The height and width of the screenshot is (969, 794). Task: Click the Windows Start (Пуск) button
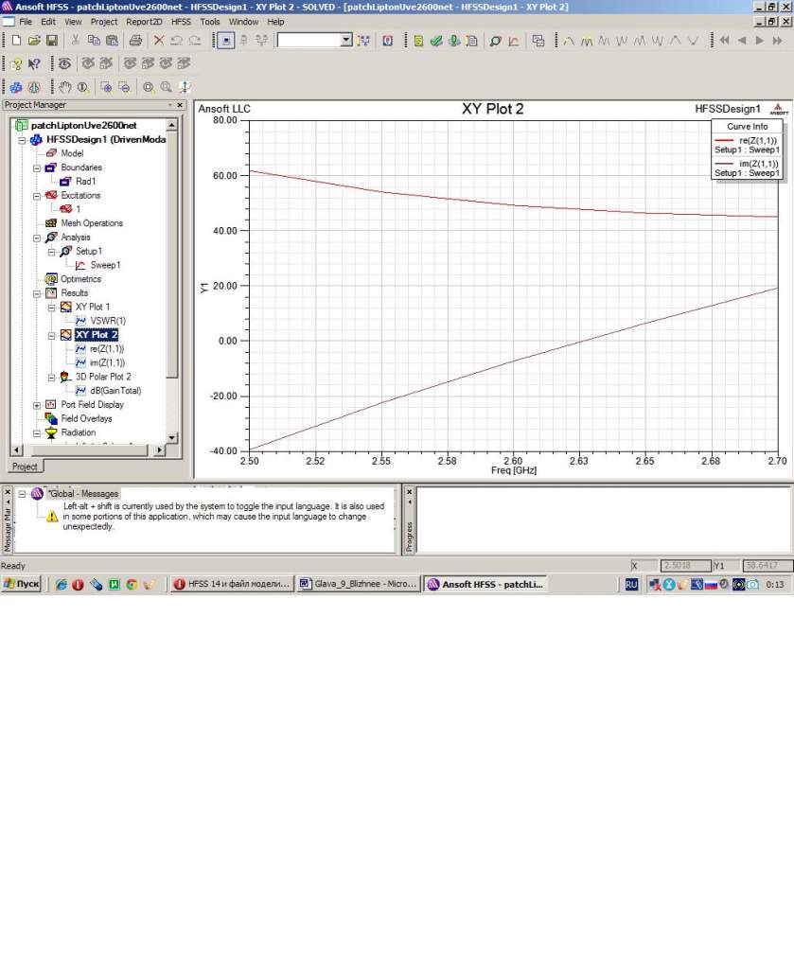tap(22, 585)
